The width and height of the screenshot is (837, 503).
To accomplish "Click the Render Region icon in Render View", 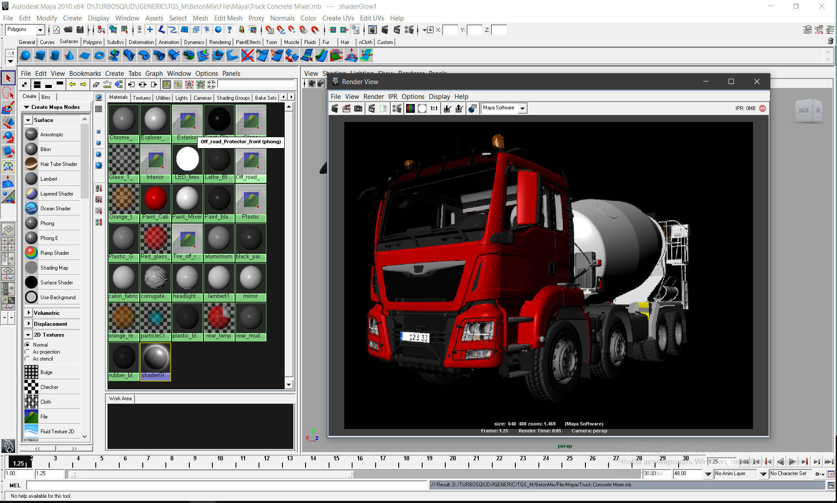I will point(346,108).
